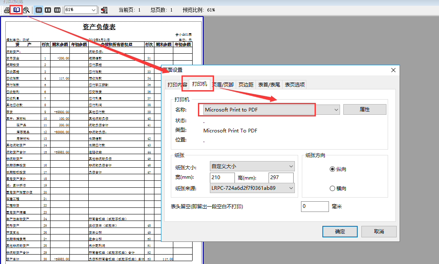Click the 表头留空 millimeter input field

pyautogui.click(x=315, y=207)
